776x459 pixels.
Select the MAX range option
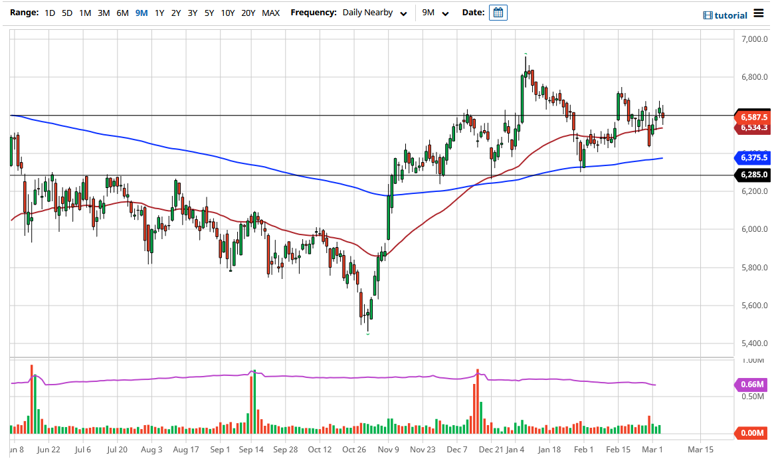pyautogui.click(x=270, y=12)
